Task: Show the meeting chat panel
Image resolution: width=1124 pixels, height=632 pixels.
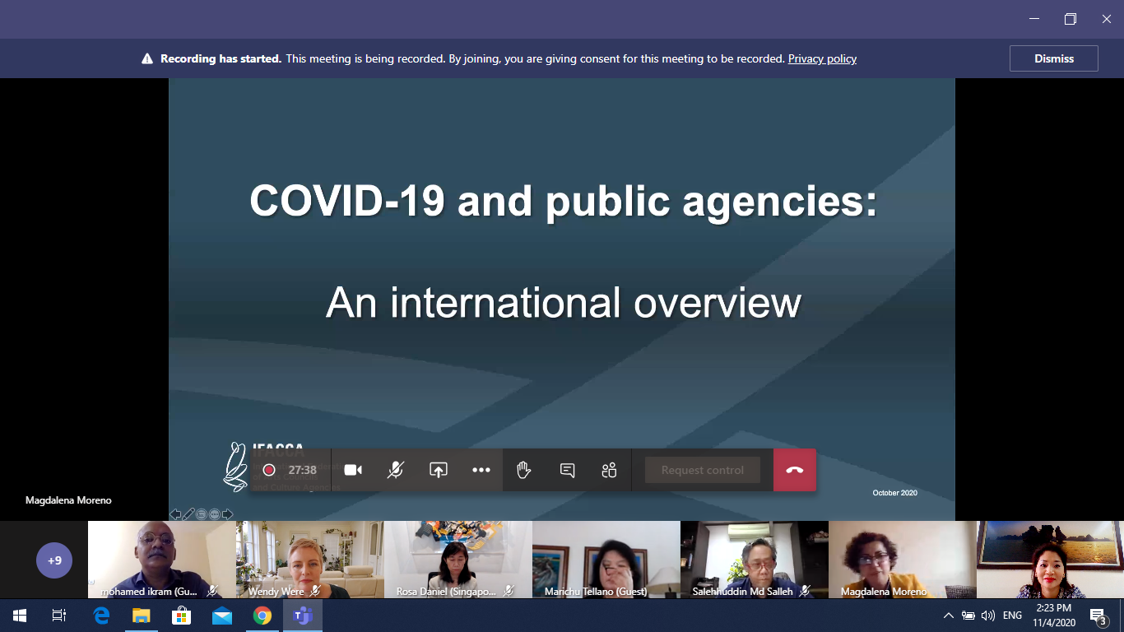Action: (567, 470)
